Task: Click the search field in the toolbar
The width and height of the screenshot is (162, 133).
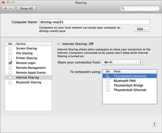Action: pyautogui.click(x=140, y=8)
